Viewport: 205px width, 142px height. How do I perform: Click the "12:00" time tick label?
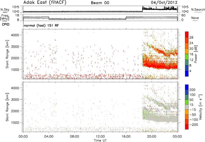click(100, 137)
